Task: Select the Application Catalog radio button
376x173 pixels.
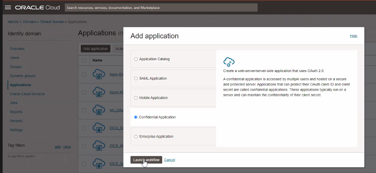Action: point(136,59)
